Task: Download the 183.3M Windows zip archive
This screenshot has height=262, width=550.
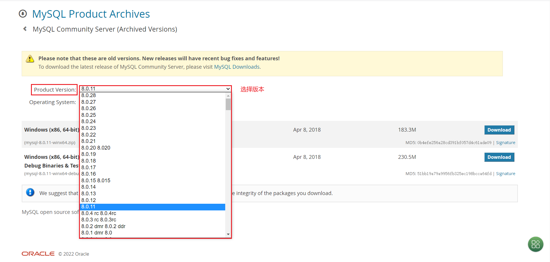Action: [x=499, y=130]
